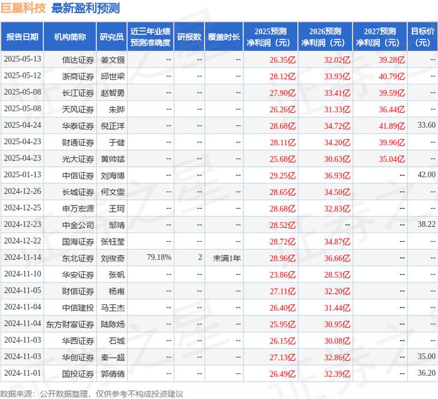Click 国海证券 institution cell
This screenshot has height=399, width=438.
tap(78, 242)
